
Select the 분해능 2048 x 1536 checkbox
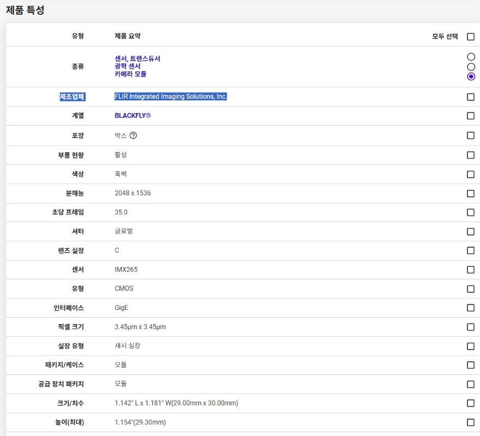pyautogui.click(x=471, y=193)
